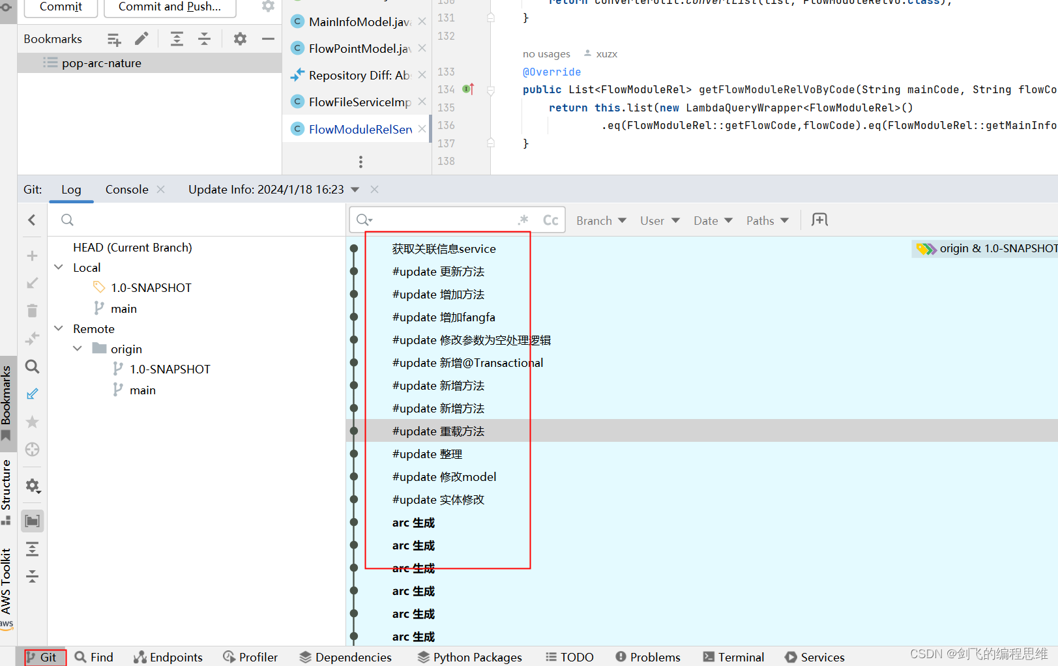
Task: Click inside the commit search input field
Action: coord(443,220)
